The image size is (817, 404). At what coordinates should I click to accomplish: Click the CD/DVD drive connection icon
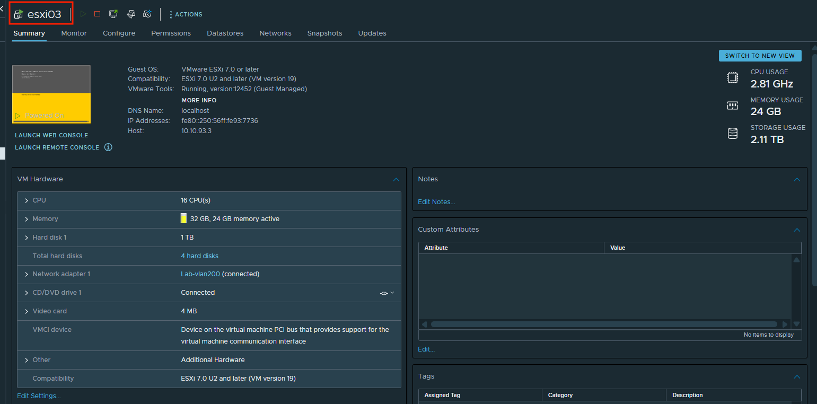[x=384, y=293]
